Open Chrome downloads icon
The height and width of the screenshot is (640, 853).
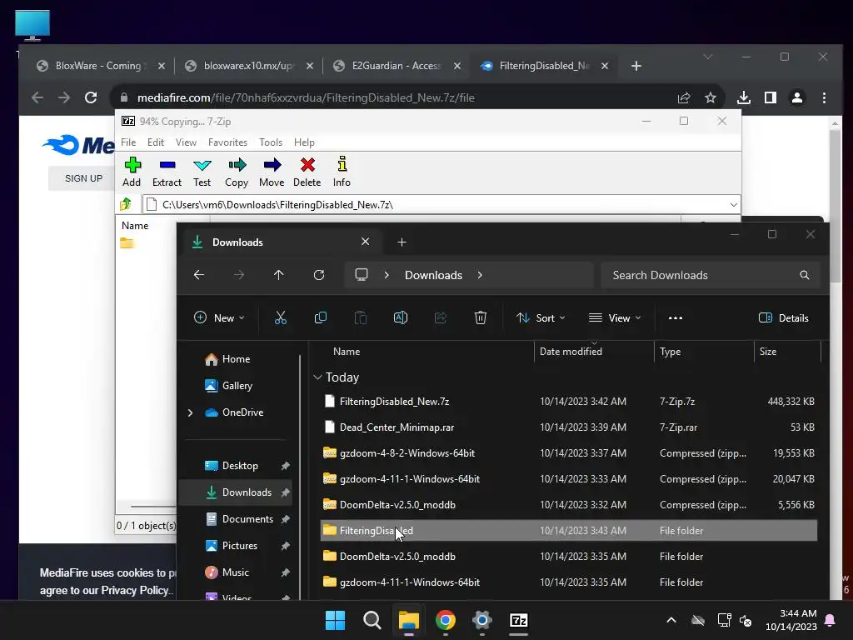click(x=744, y=97)
